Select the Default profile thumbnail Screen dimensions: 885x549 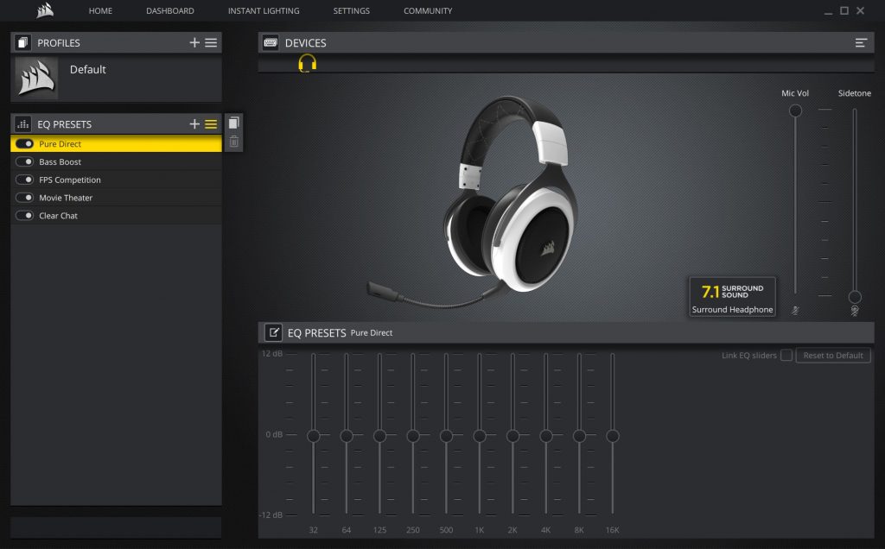point(36,79)
